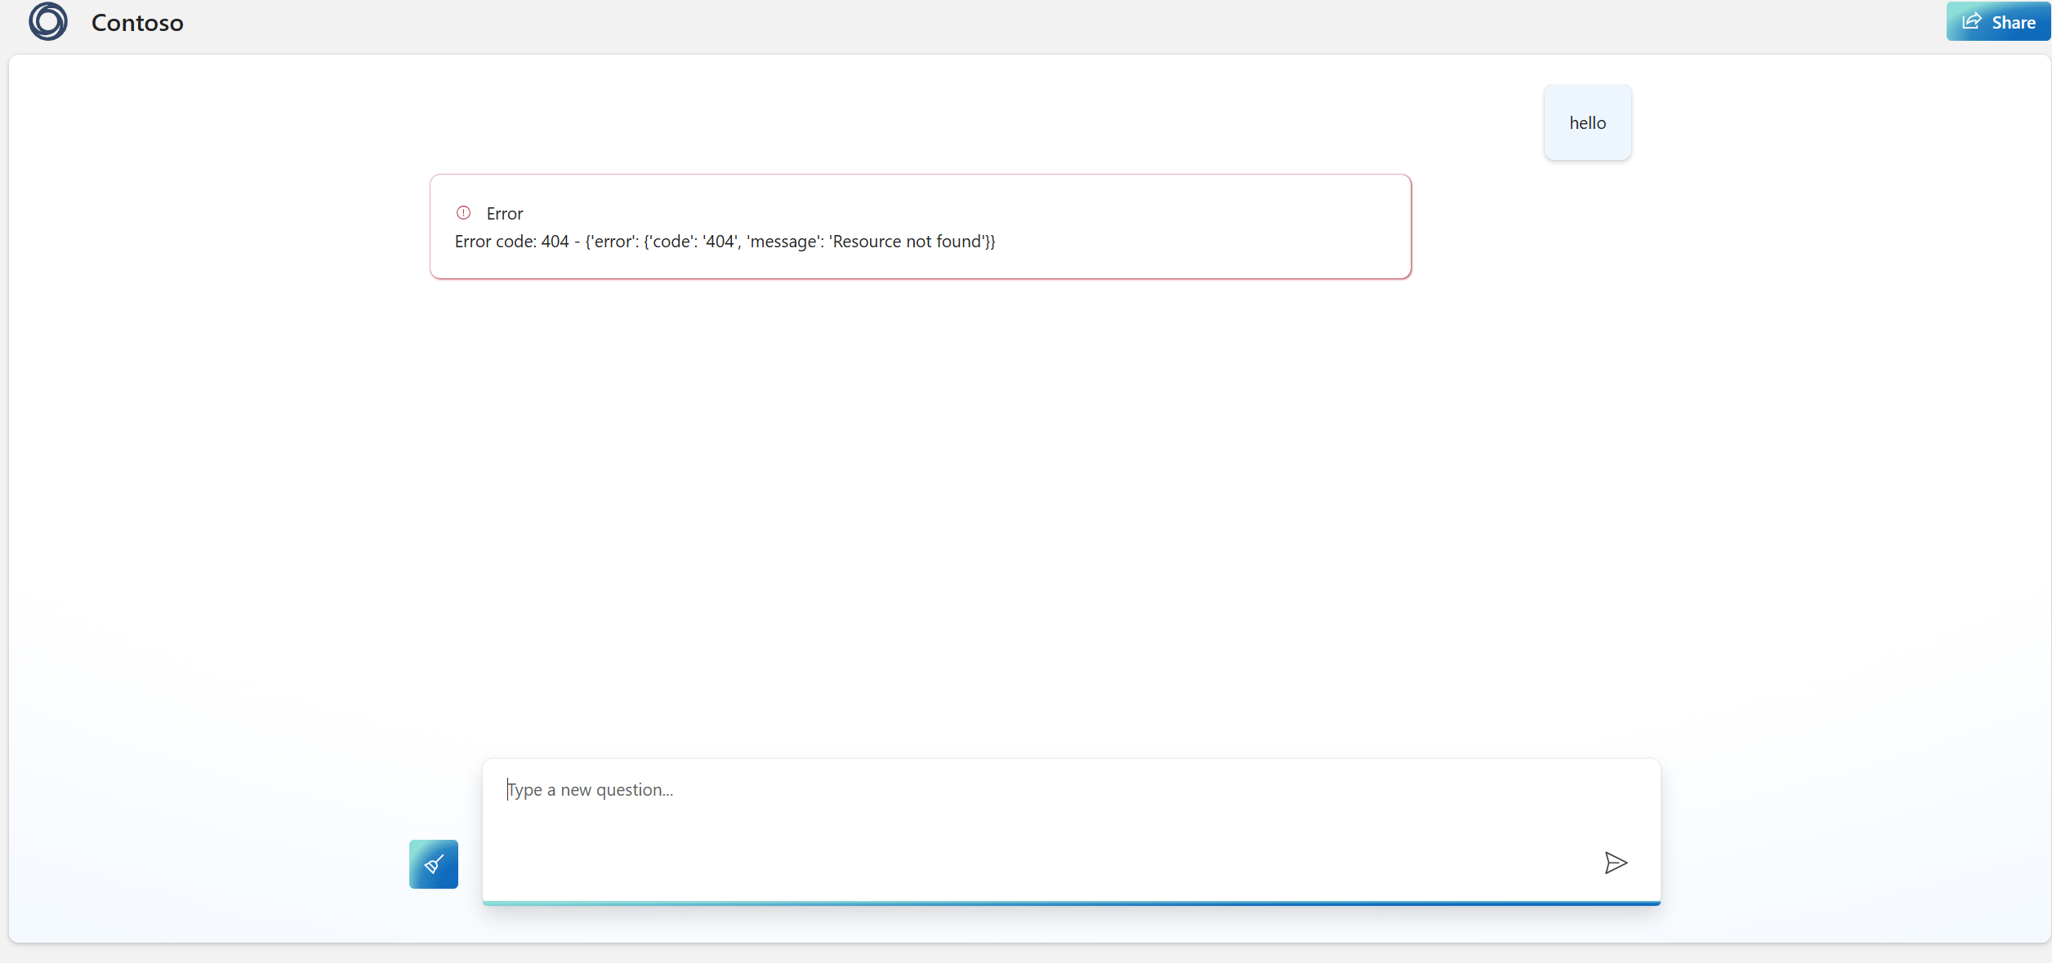Click the Contoso title text
The height and width of the screenshot is (963, 2052).
pos(137,23)
